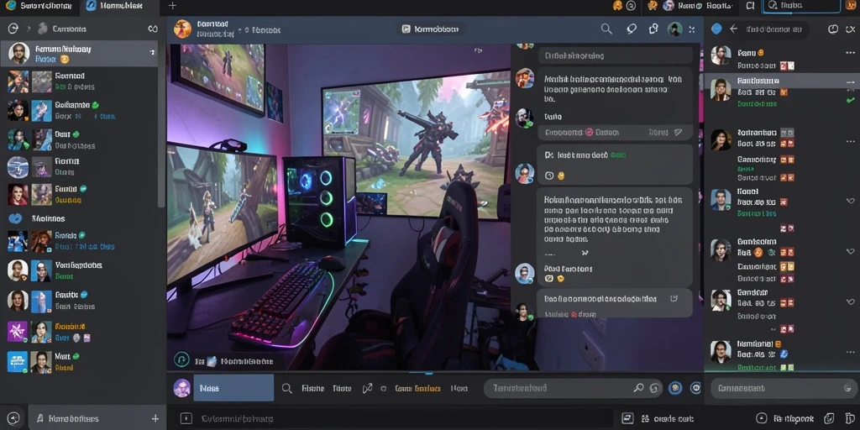Close the right panel with the X icon
860x430 pixels.
click(850, 29)
